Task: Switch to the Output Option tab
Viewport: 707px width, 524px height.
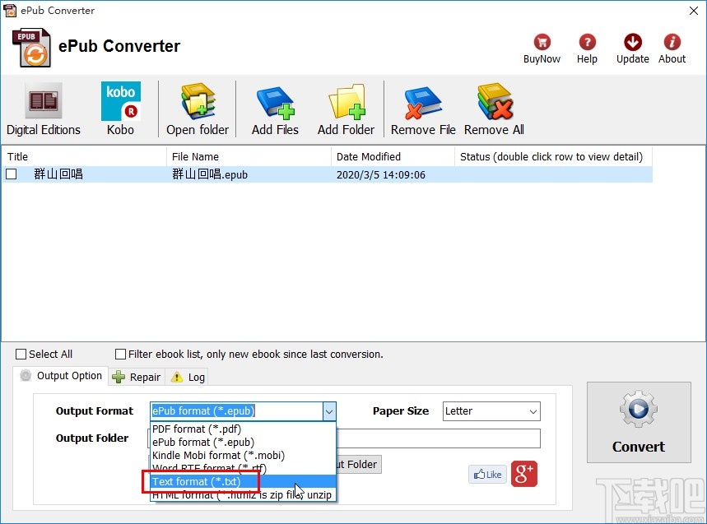Action: click(61, 376)
